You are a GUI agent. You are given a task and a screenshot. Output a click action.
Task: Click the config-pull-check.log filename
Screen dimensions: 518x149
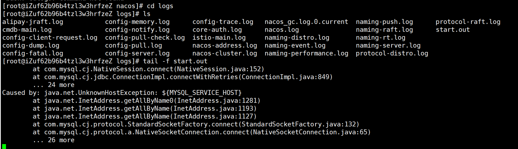click(145, 38)
